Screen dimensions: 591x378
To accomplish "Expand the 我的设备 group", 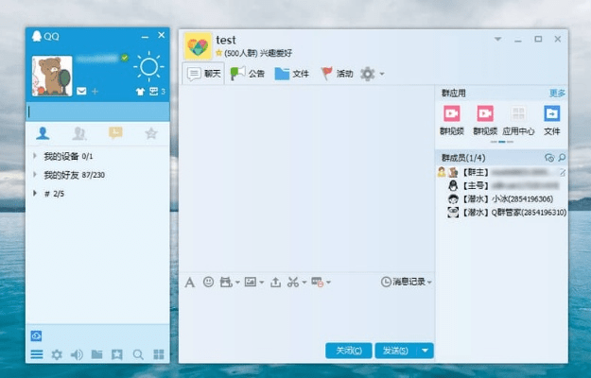I will [36, 155].
